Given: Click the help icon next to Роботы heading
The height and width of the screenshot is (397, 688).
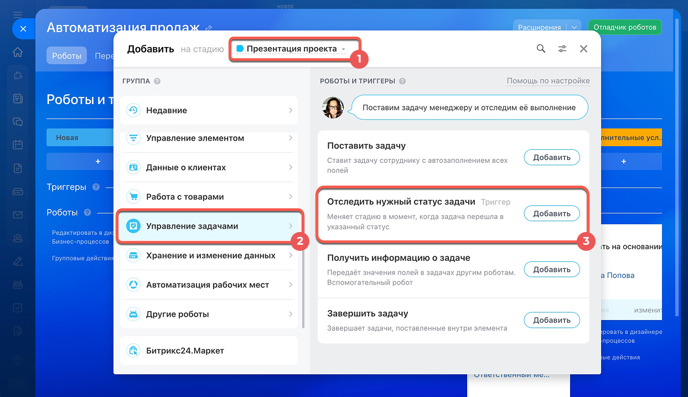Looking at the screenshot, I should coord(87,213).
